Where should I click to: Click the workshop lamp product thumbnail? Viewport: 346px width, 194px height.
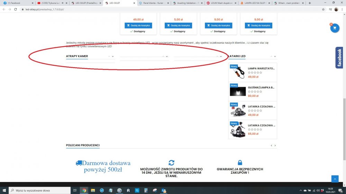tap(238, 72)
